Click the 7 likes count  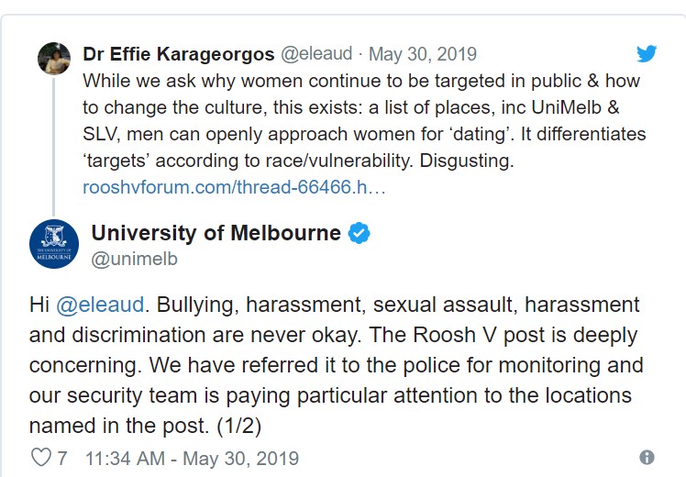(62, 458)
